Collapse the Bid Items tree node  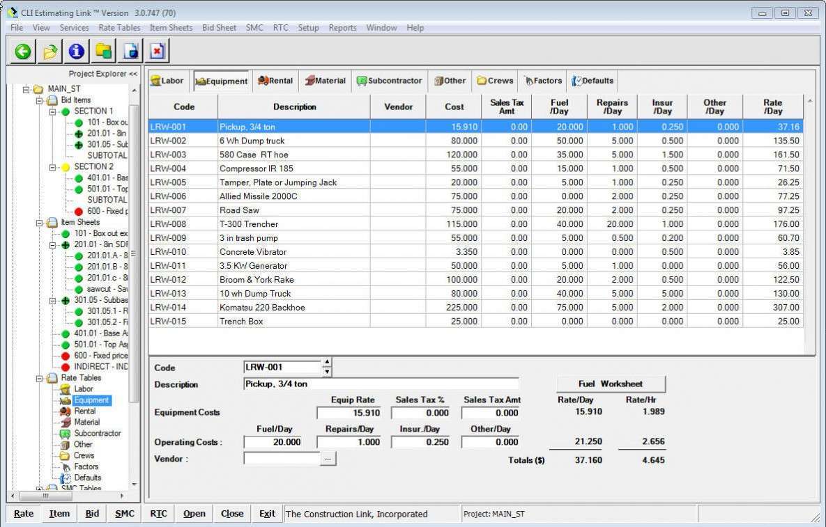pyautogui.click(x=39, y=100)
